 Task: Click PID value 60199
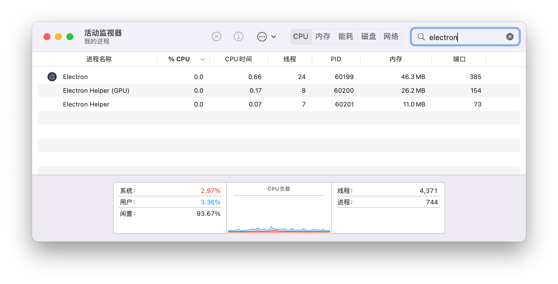[x=344, y=77]
